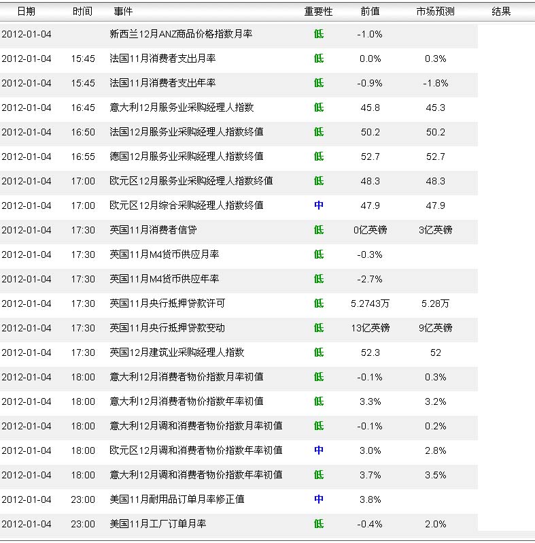Viewport: 535px width, 543px height.
Task: Select event 意大利12月消费者物价指数年率初值
Action: click(186, 401)
